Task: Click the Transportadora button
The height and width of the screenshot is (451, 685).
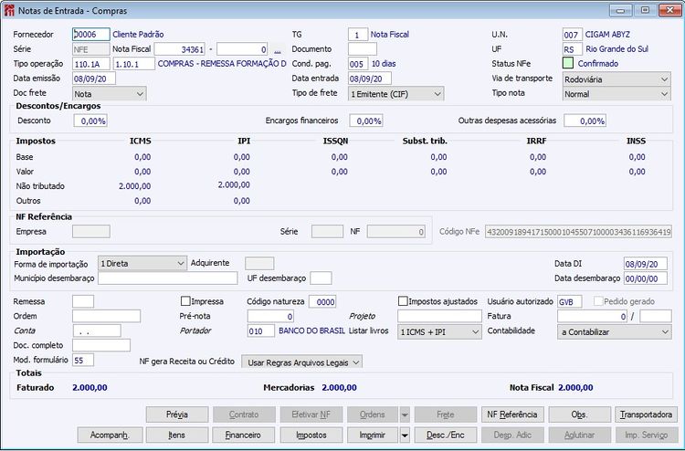Action: [x=645, y=414]
